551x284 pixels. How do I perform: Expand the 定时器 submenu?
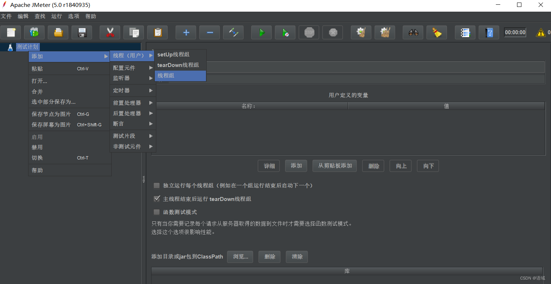pyautogui.click(x=133, y=91)
